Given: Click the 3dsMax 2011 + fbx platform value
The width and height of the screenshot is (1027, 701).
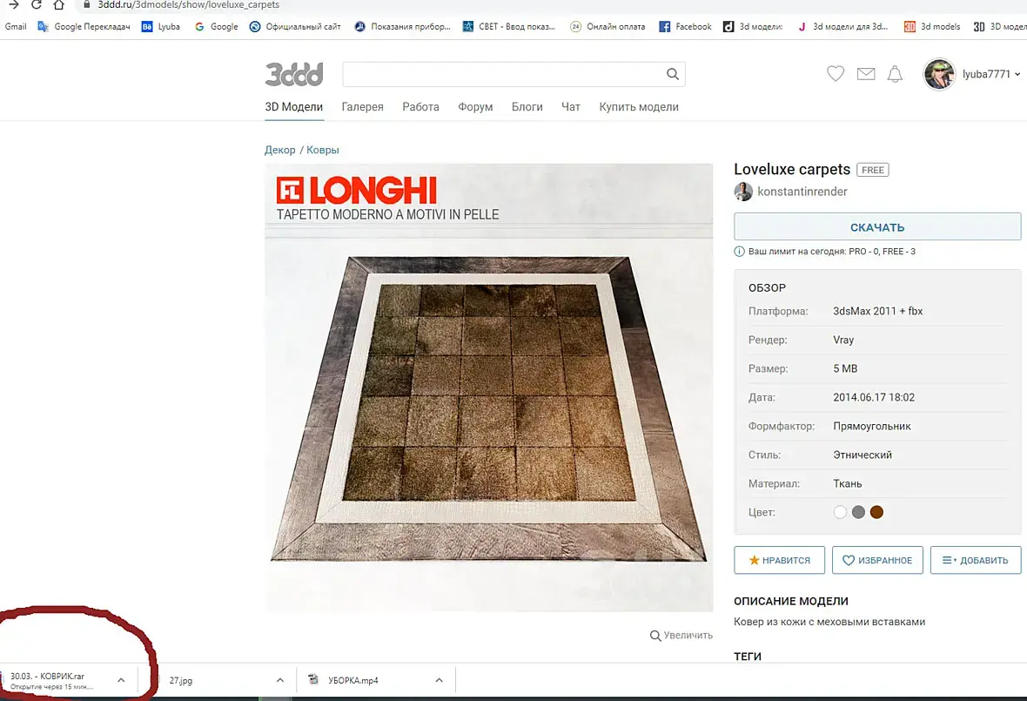Looking at the screenshot, I should pyautogui.click(x=877, y=311).
